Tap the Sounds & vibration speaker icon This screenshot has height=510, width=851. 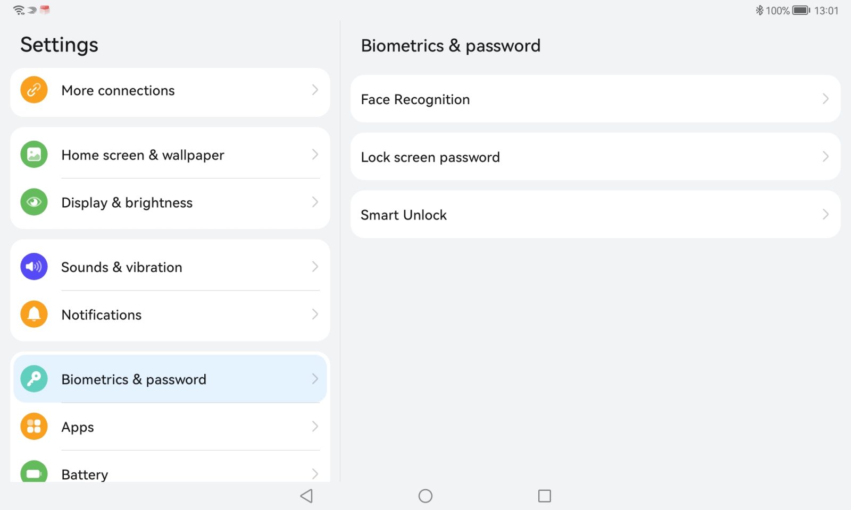coord(34,267)
